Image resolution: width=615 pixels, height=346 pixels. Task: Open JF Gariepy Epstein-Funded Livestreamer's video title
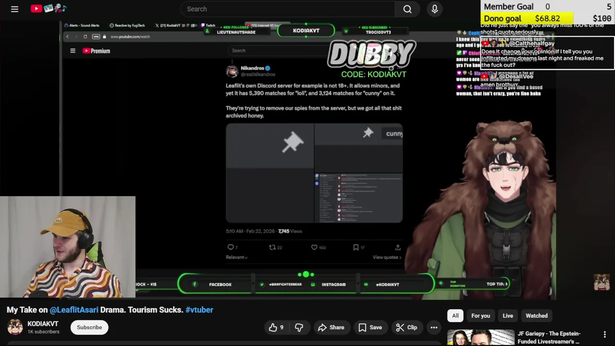[x=549, y=337]
